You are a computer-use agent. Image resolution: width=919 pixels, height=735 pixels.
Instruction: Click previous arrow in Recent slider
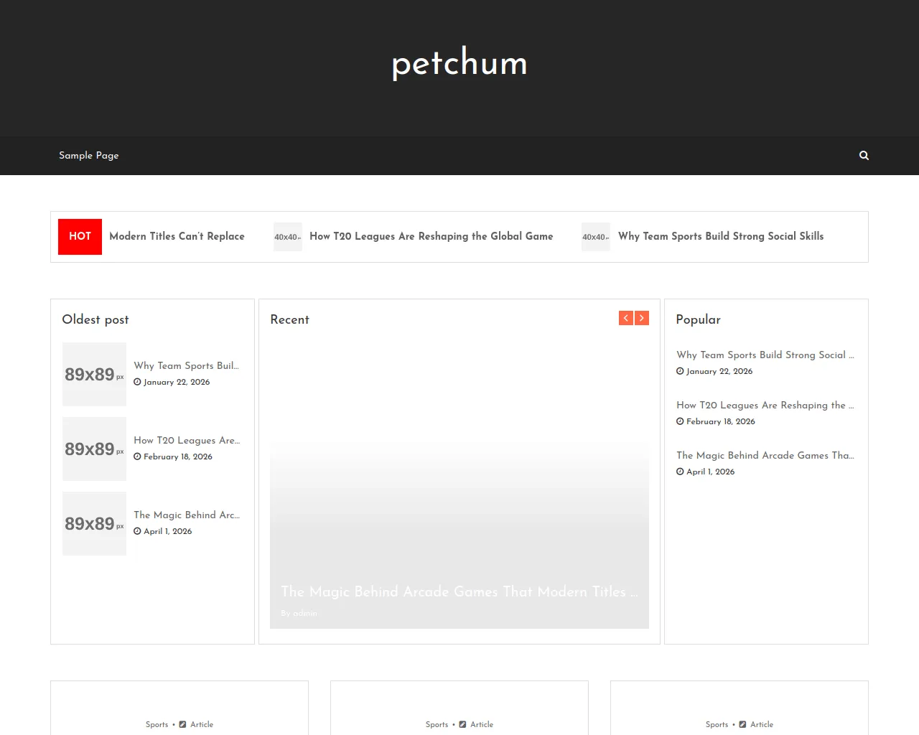[x=625, y=318]
